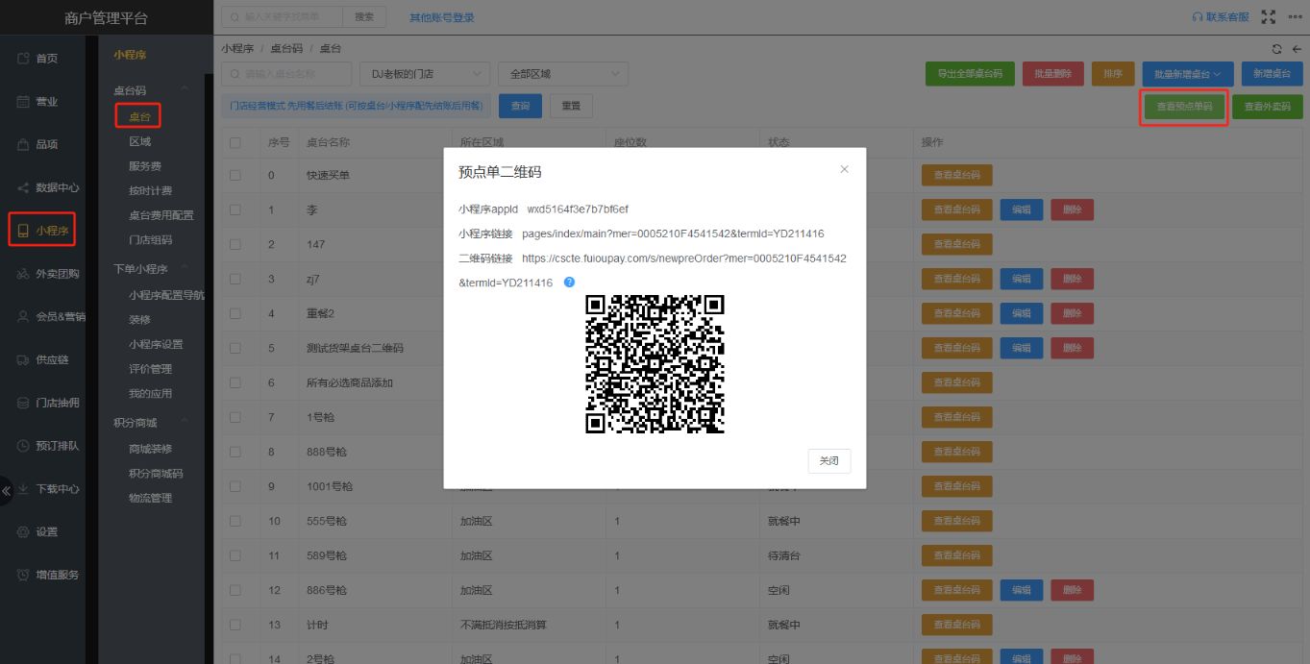
Task: Open 下载中心 in the sidebar
Action: pos(48,489)
